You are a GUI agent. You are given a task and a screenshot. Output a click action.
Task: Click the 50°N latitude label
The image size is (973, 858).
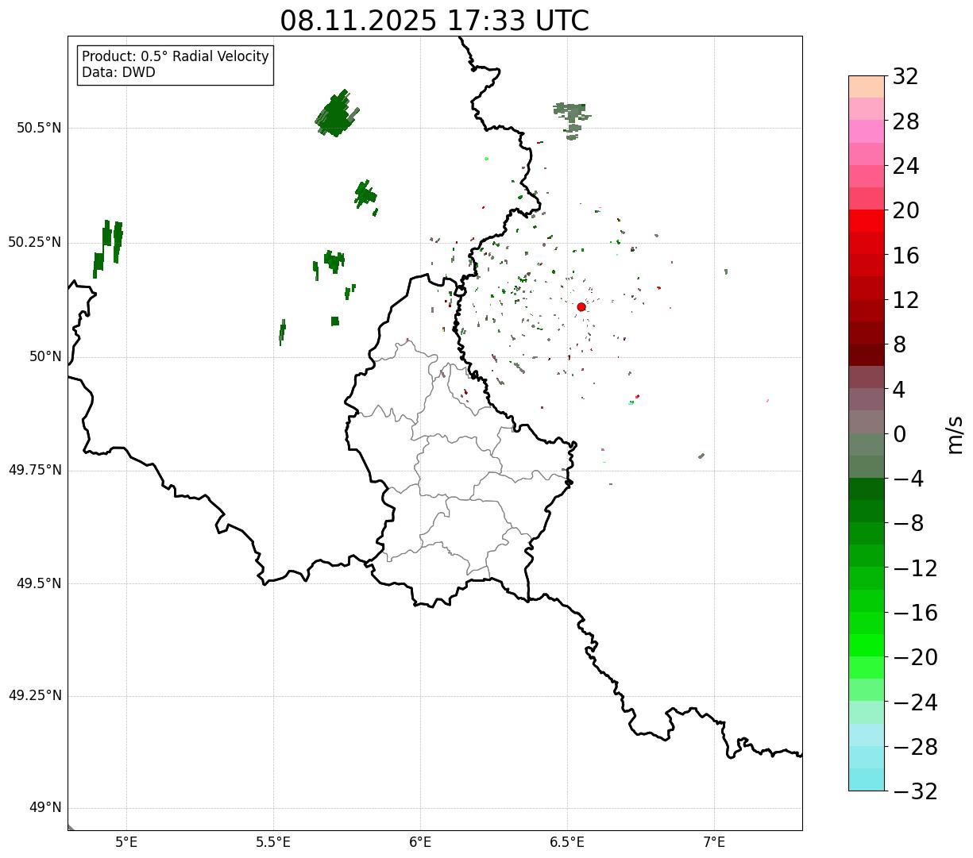45,356
